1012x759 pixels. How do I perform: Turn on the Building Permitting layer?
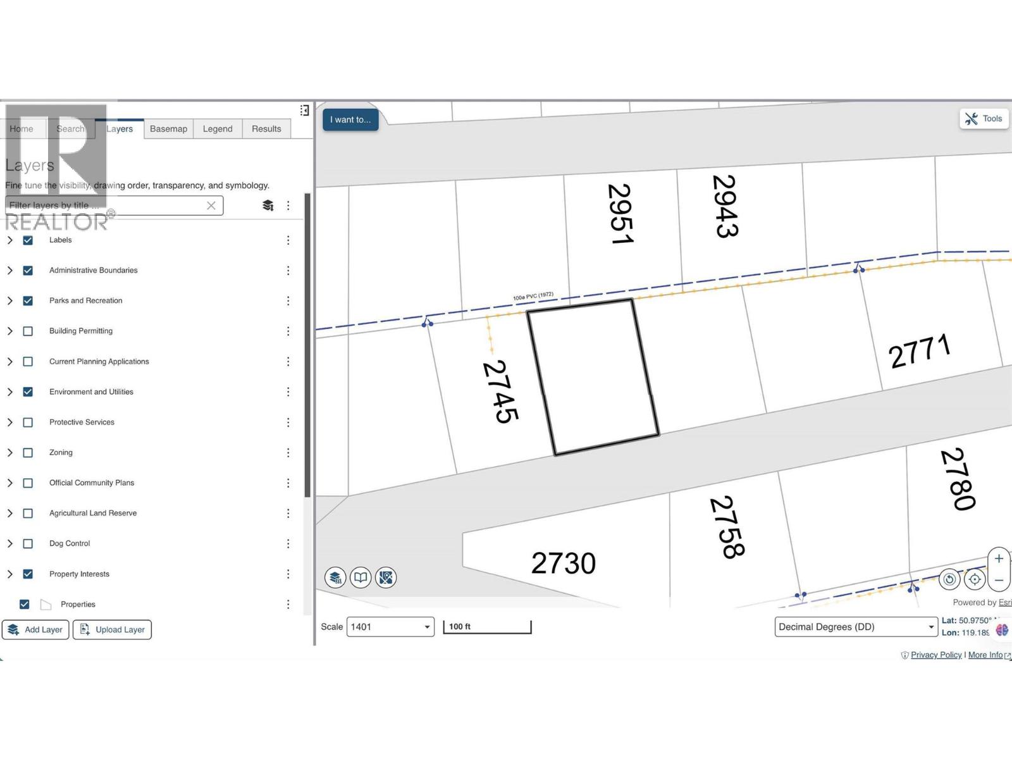[x=28, y=331]
